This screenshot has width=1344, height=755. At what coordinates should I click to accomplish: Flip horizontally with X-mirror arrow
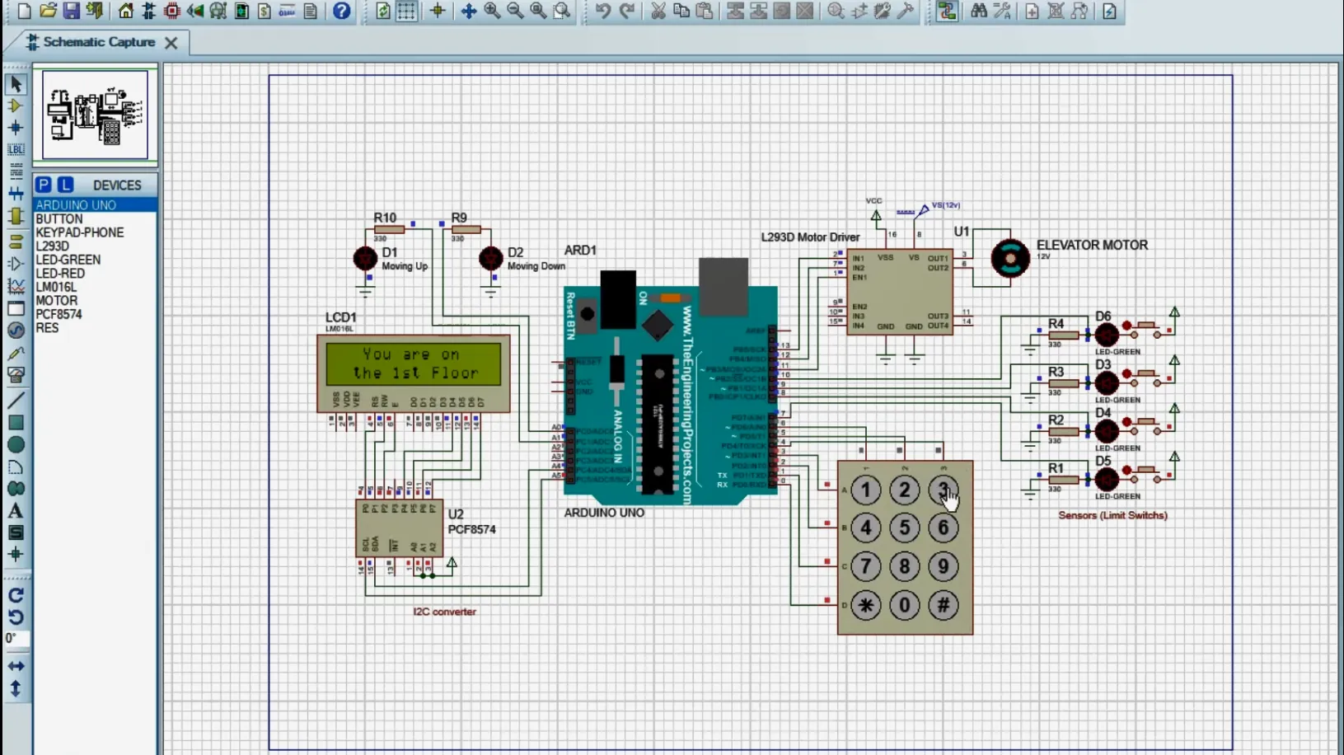[16, 666]
